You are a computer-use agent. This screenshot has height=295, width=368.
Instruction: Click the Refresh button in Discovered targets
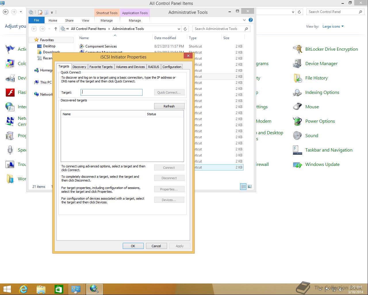pos(169,106)
